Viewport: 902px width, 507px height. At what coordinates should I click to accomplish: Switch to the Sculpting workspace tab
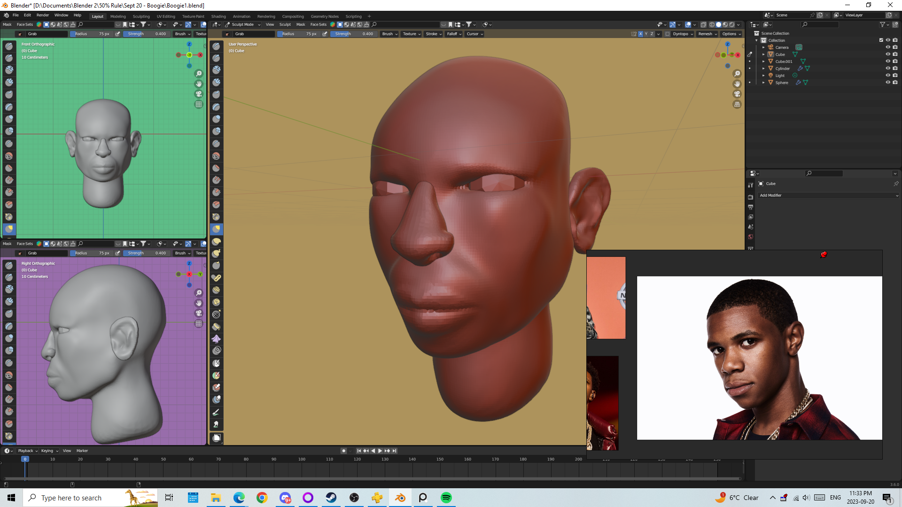coord(141,16)
